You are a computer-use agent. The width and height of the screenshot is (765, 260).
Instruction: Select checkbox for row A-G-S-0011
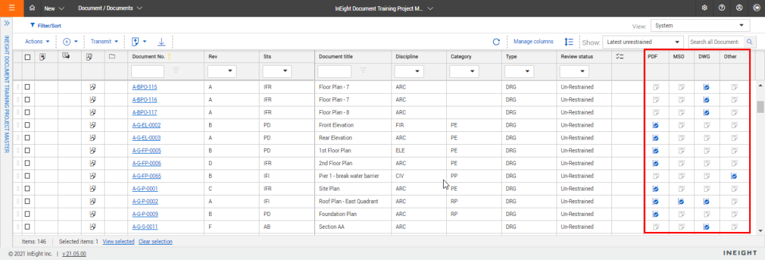[27, 227]
